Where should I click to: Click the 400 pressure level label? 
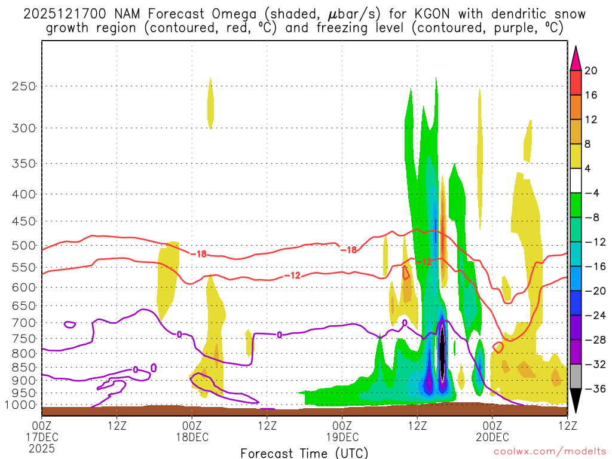(24, 194)
